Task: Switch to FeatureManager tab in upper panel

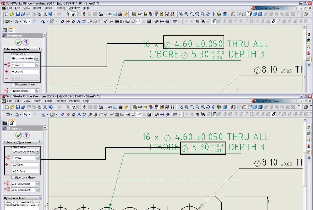Action: pyautogui.click(x=5, y=30)
